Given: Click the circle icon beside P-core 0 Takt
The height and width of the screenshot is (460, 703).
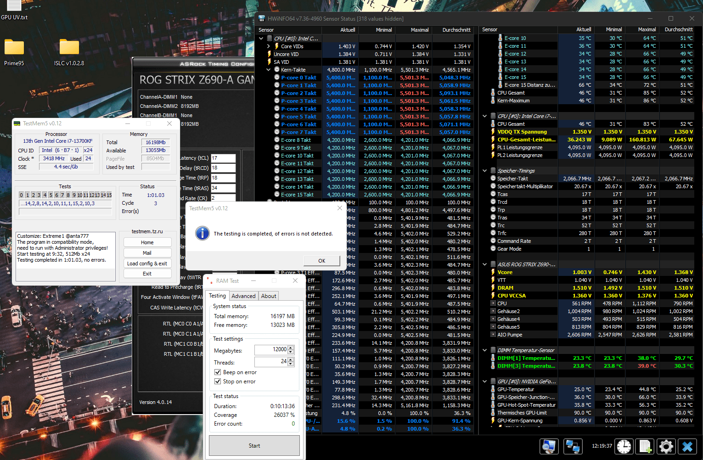Looking at the screenshot, I should pos(277,78).
